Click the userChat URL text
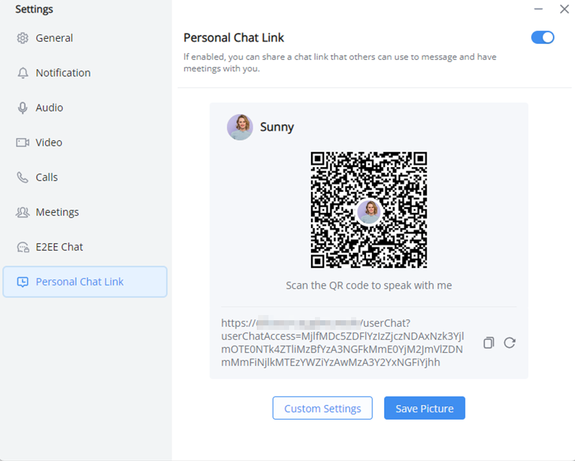Image resolution: width=575 pixels, height=461 pixels. tap(343, 343)
